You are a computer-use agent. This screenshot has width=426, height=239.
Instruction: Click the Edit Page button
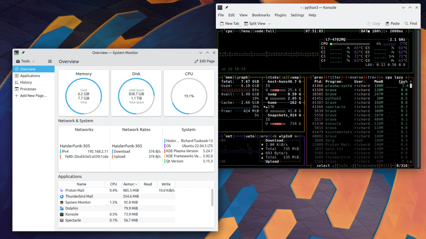[x=204, y=61]
